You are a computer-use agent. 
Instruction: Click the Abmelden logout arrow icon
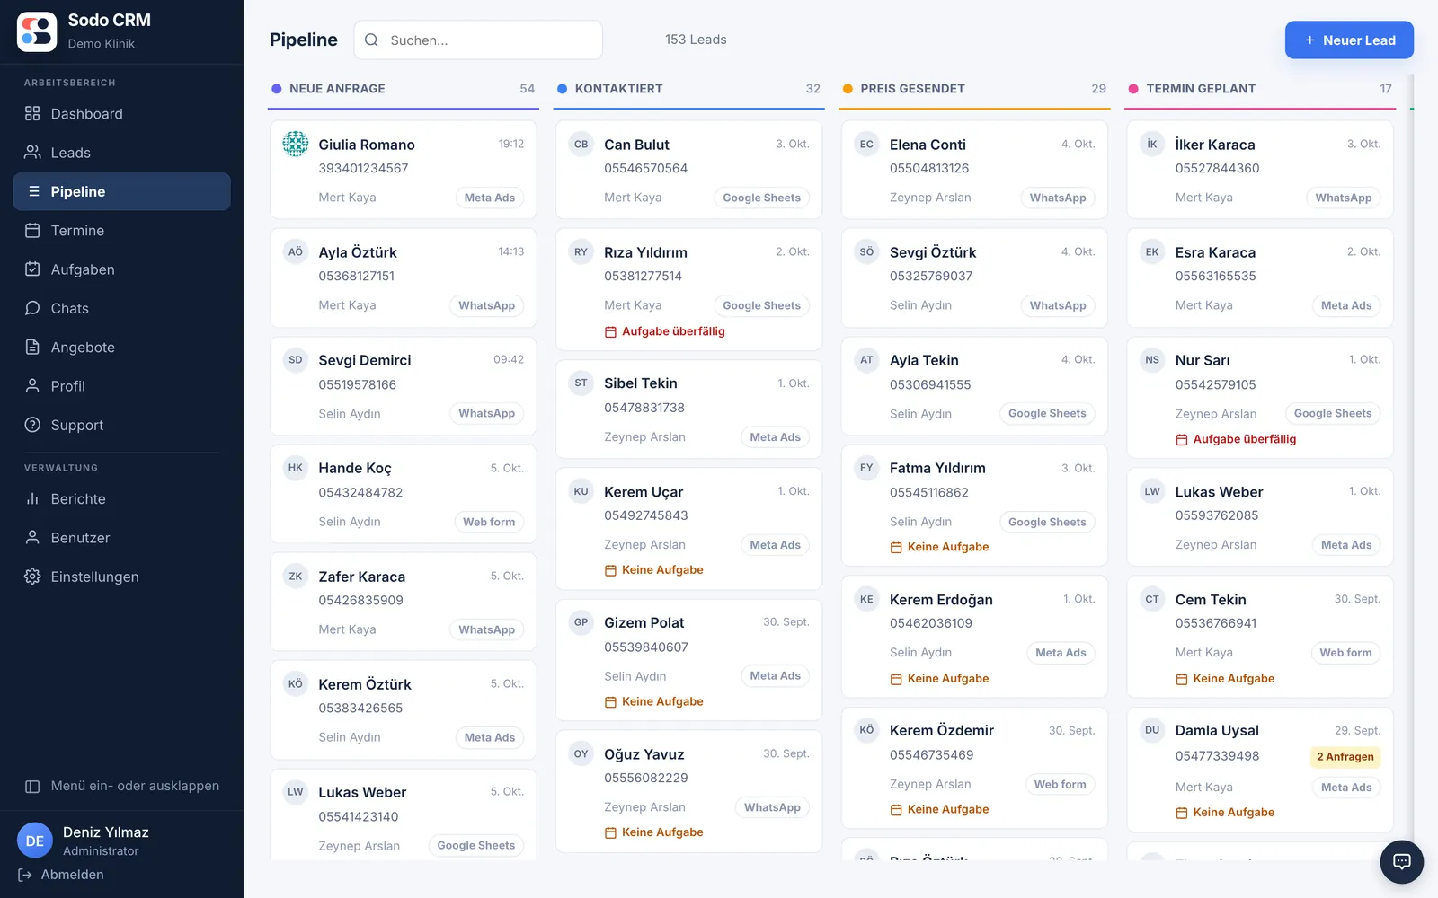click(25, 875)
